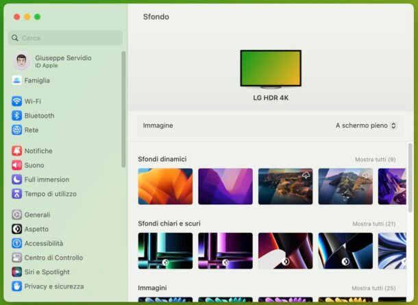Open the Famiglia settings label
Screen dimensions: 418x305
[37, 80]
